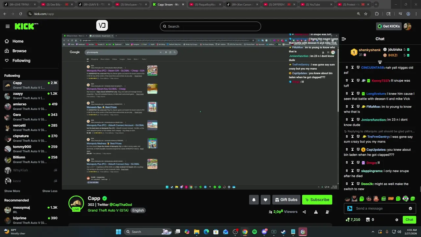Open Gara channel
Screen dimensions: 421x237
point(31,117)
